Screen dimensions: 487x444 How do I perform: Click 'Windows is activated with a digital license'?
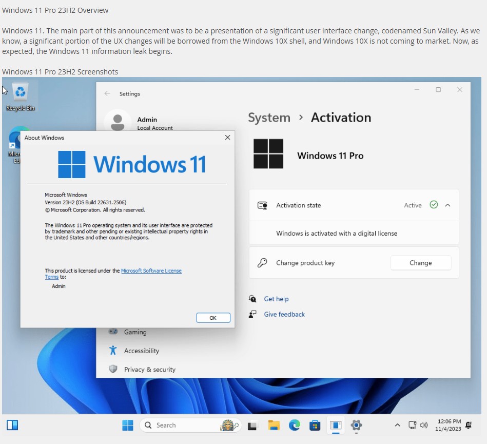[337, 234]
